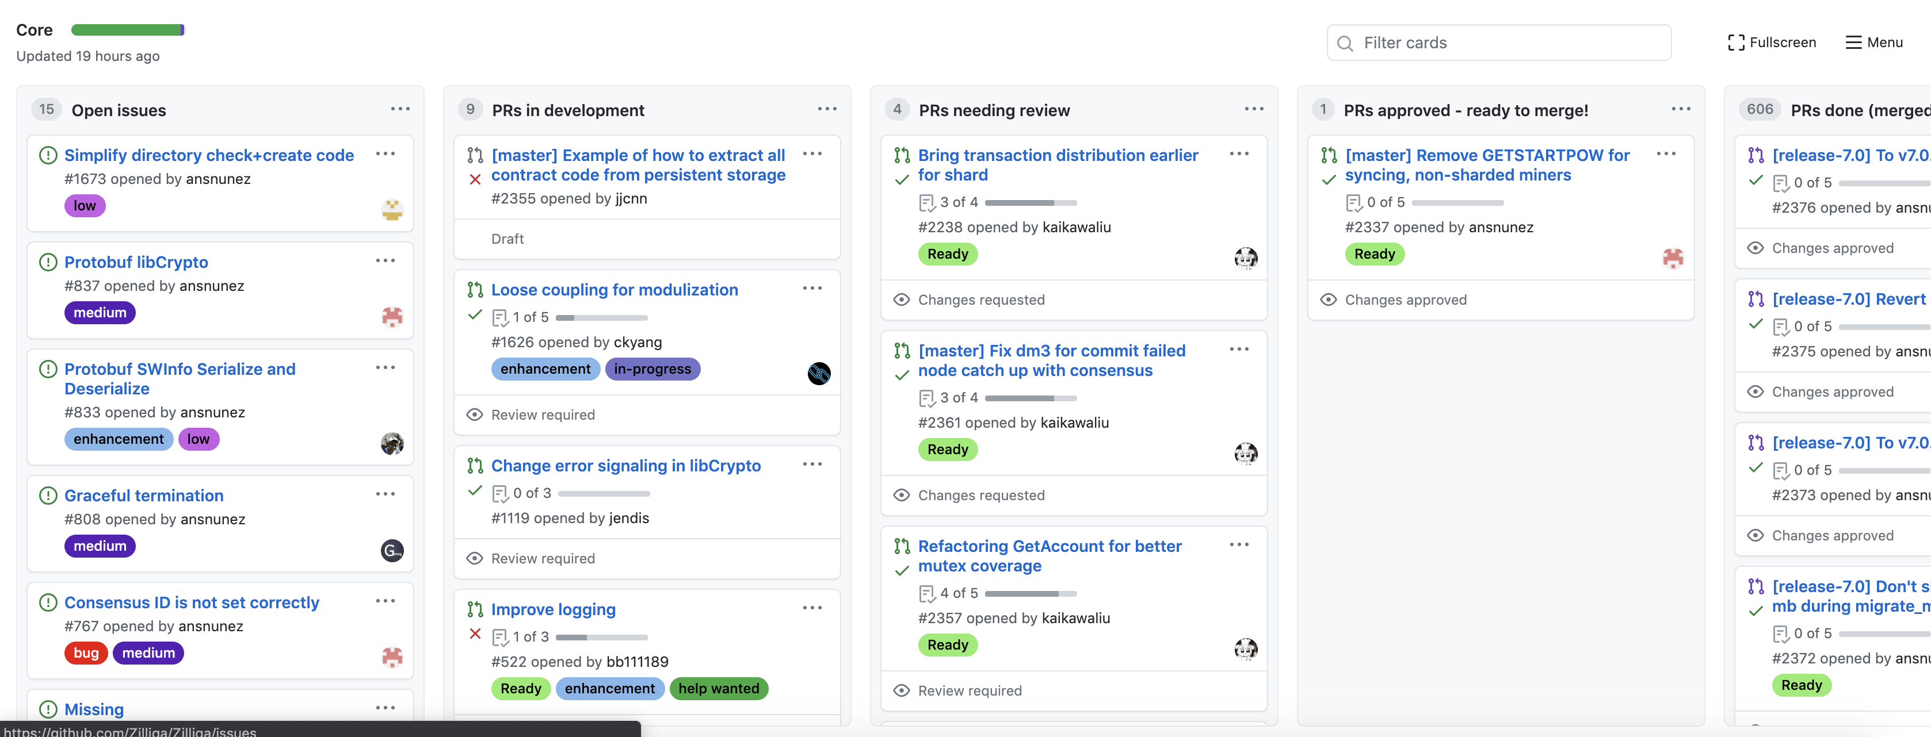Open the card options for Simplify directory check
This screenshot has width=1931, height=737.
(x=386, y=154)
